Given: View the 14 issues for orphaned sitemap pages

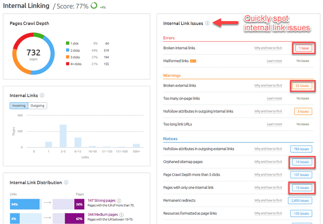Looking at the screenshot, I should point(302,162).
